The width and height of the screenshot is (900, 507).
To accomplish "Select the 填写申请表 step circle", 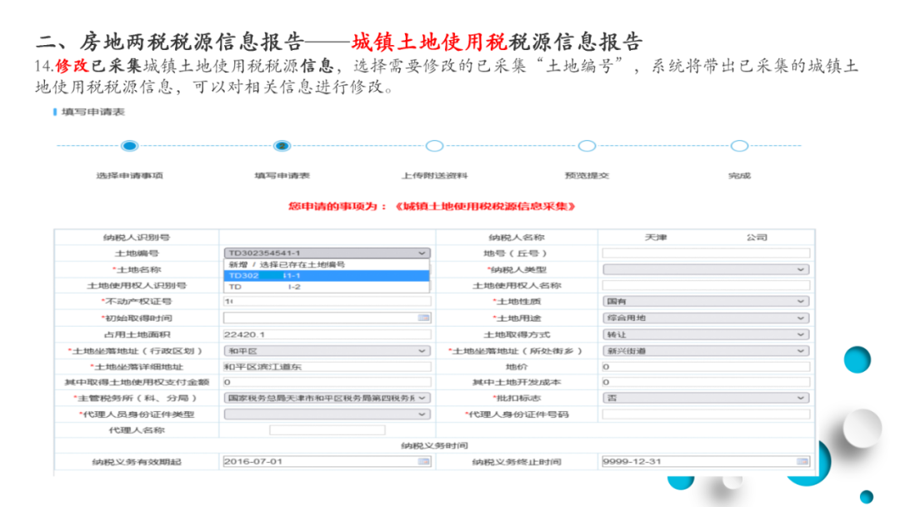I will pos(282,146).
